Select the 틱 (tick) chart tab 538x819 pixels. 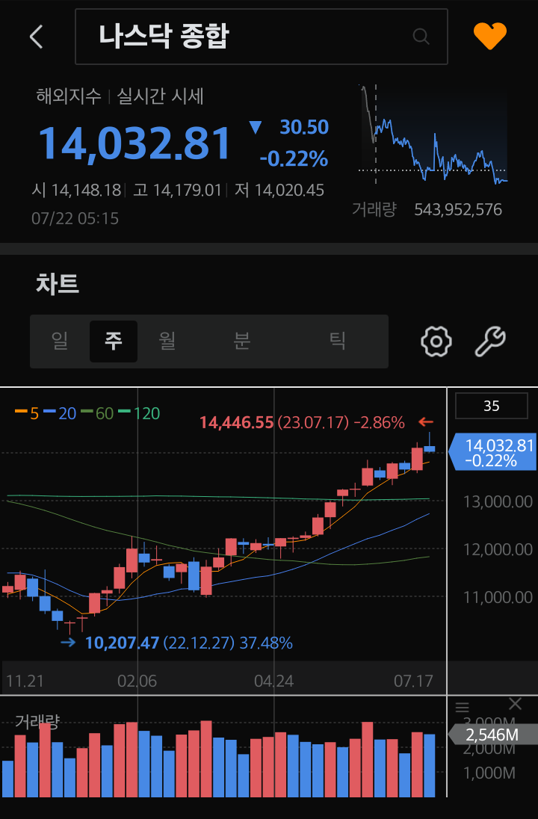click(x=338, y=341)
